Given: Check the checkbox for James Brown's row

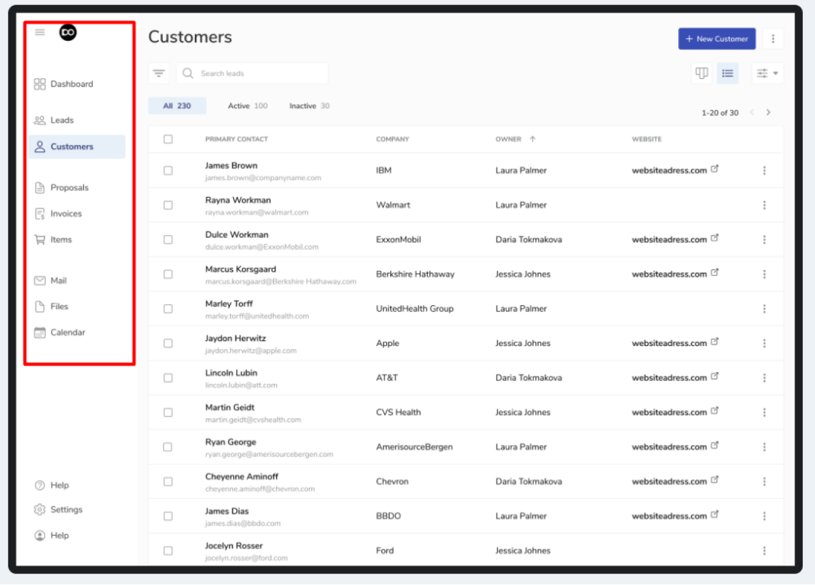Looking at the screenshot, I should point(168,170).
